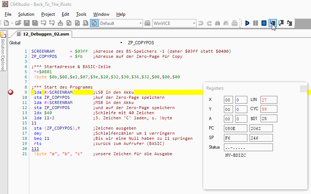311x194 pixels.
Task: Open the Default build configuration dropdown
Action: coord(121,23)
